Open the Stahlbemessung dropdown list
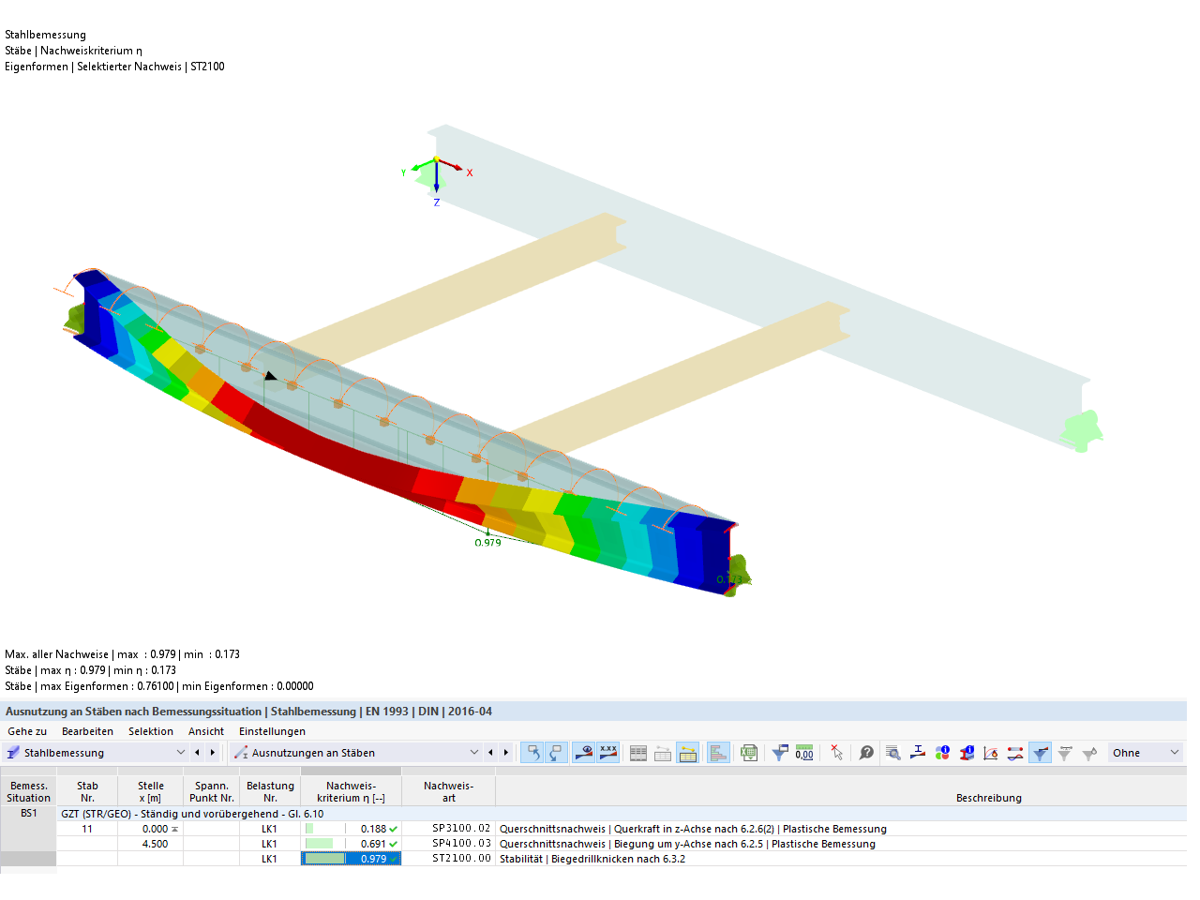The image size is (1200, 900). 180,753
